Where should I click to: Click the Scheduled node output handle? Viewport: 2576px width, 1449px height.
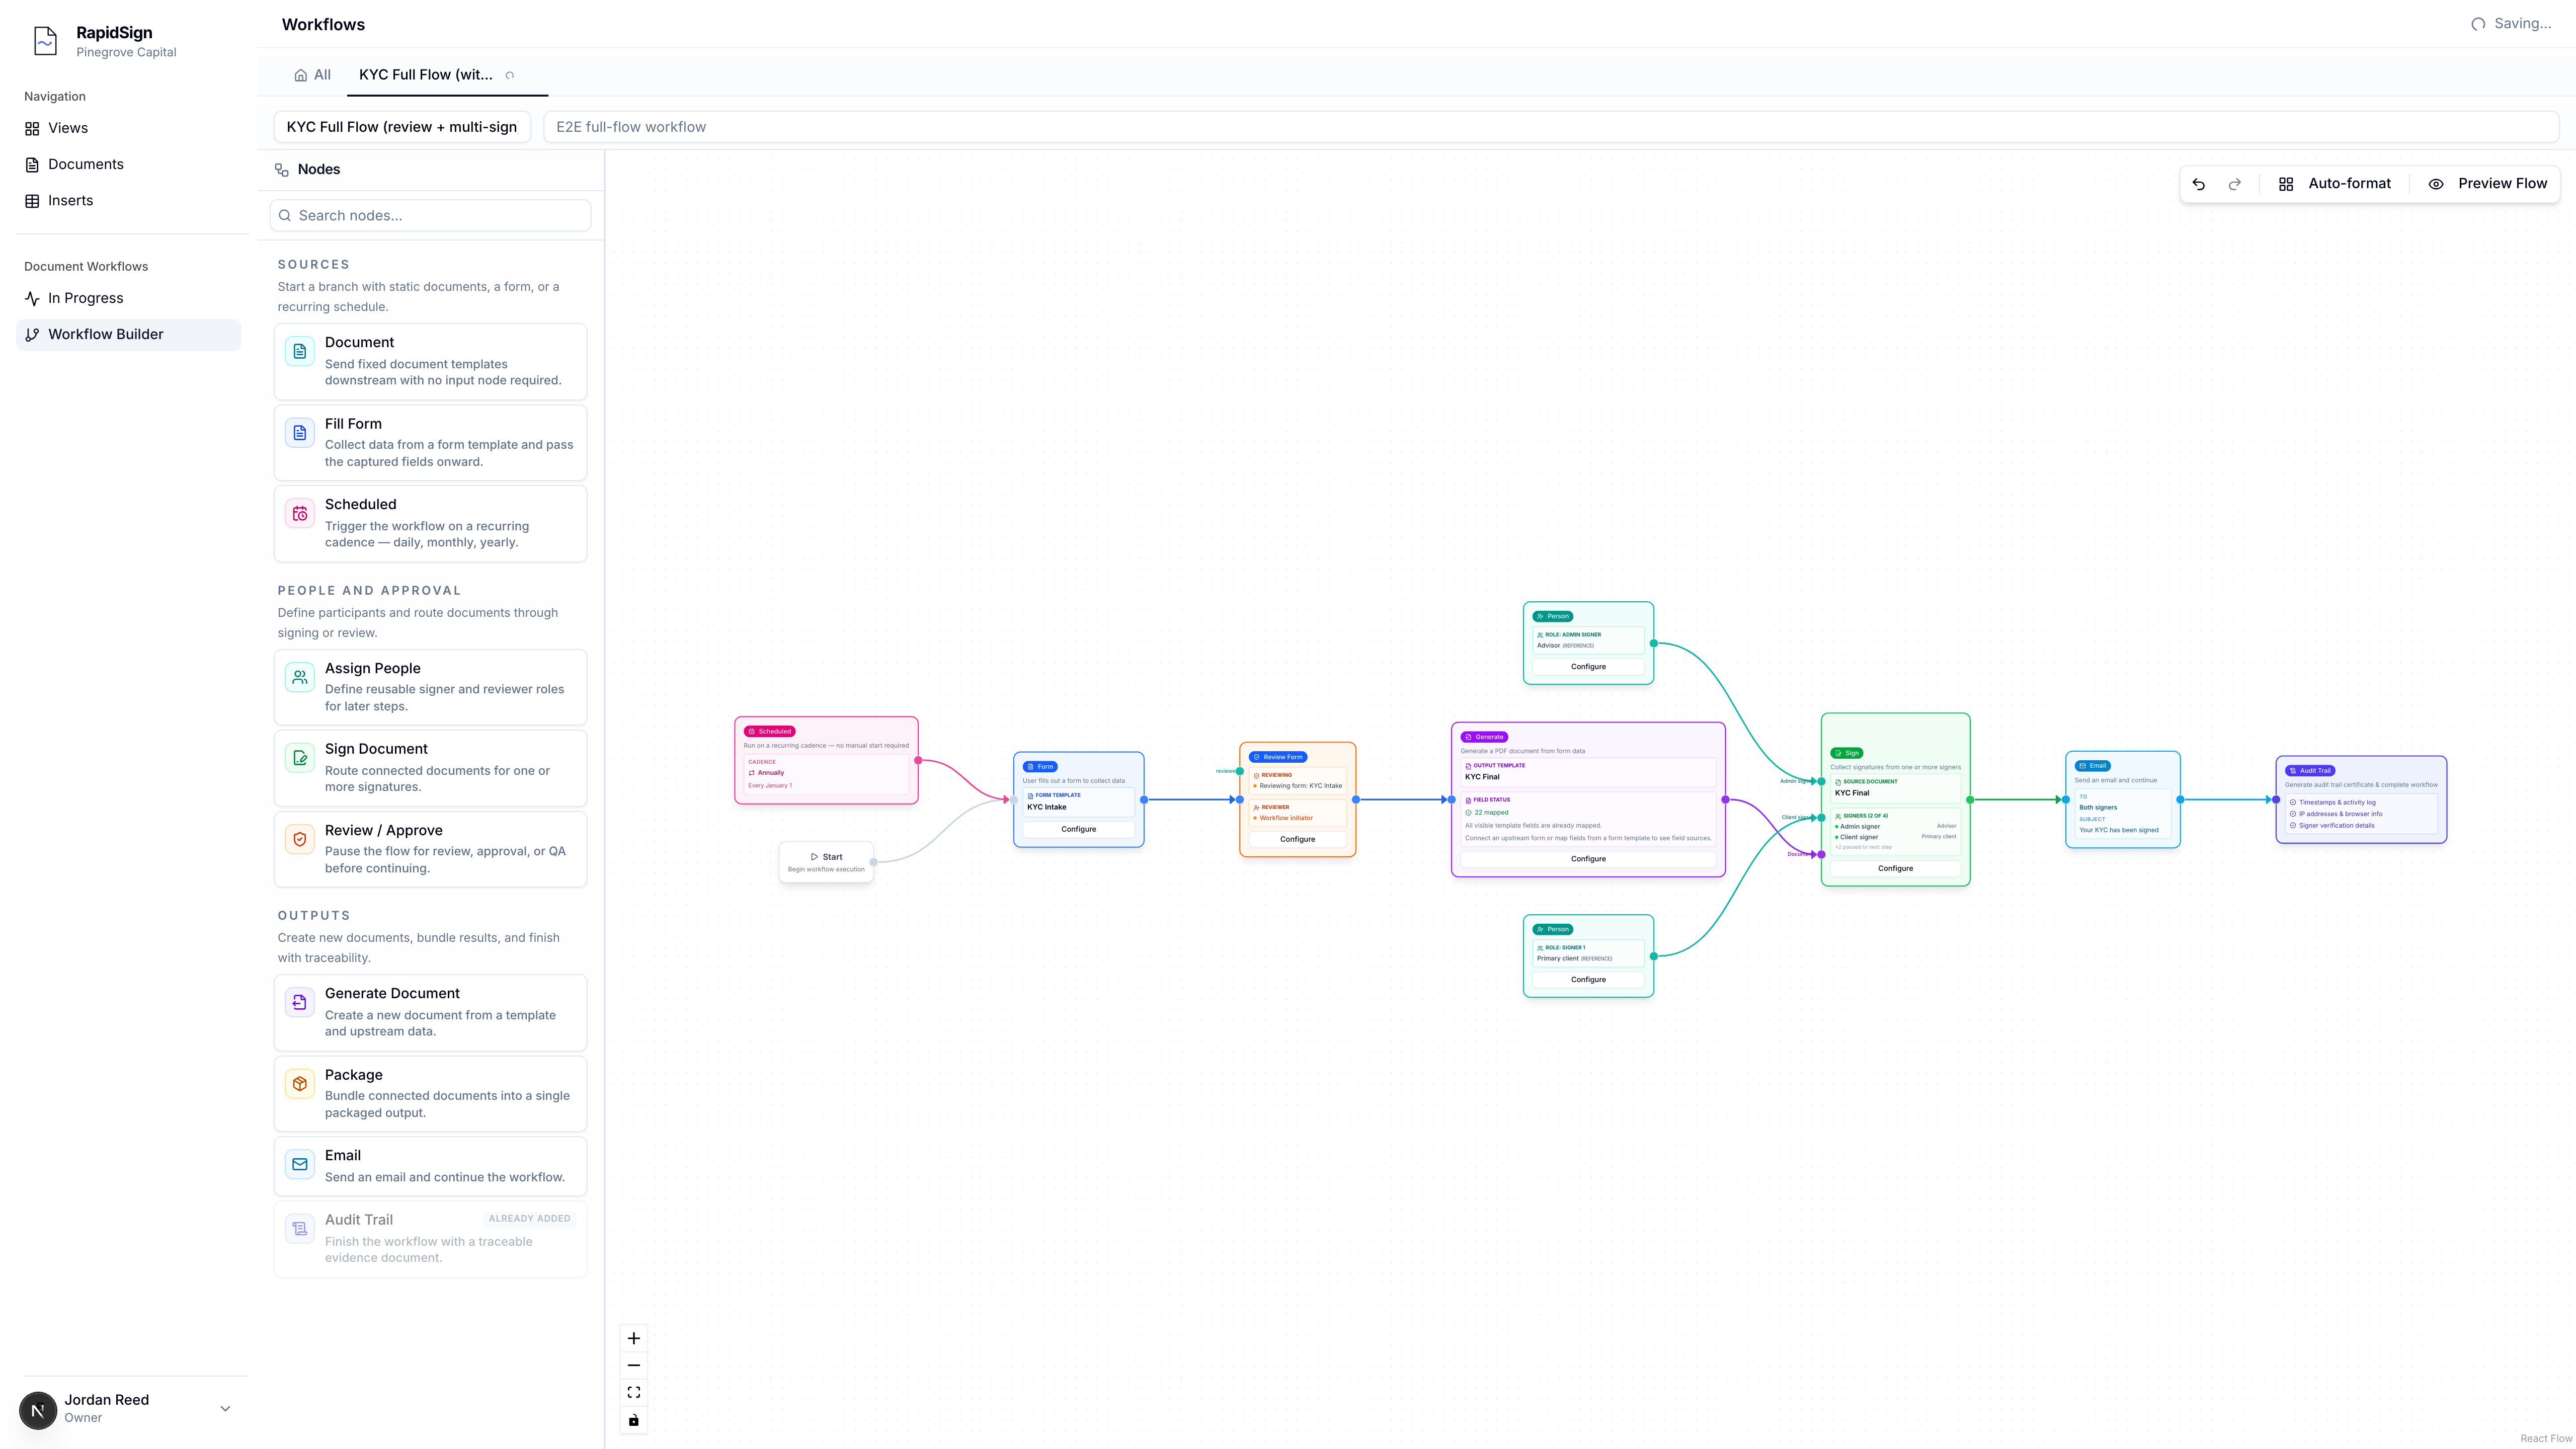tap(918, 760)
